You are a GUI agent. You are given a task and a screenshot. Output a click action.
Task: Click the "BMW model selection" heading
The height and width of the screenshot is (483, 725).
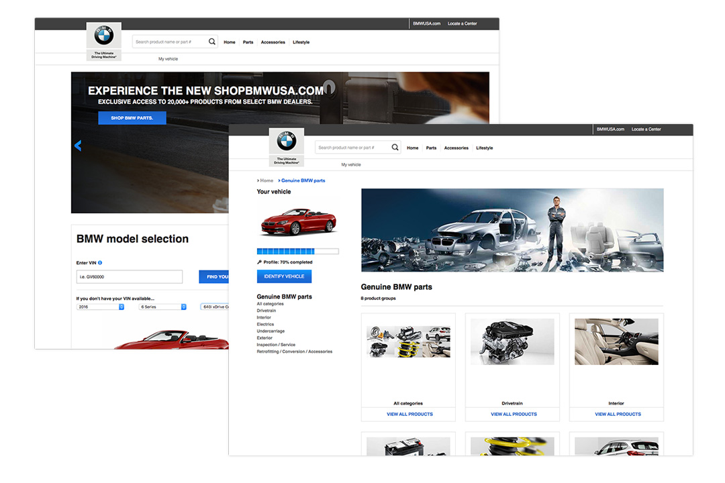pos(132,239)
